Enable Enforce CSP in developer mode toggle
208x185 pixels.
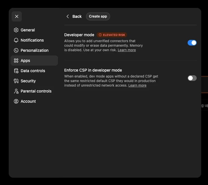pyautogui.click(x=192, y=78)
